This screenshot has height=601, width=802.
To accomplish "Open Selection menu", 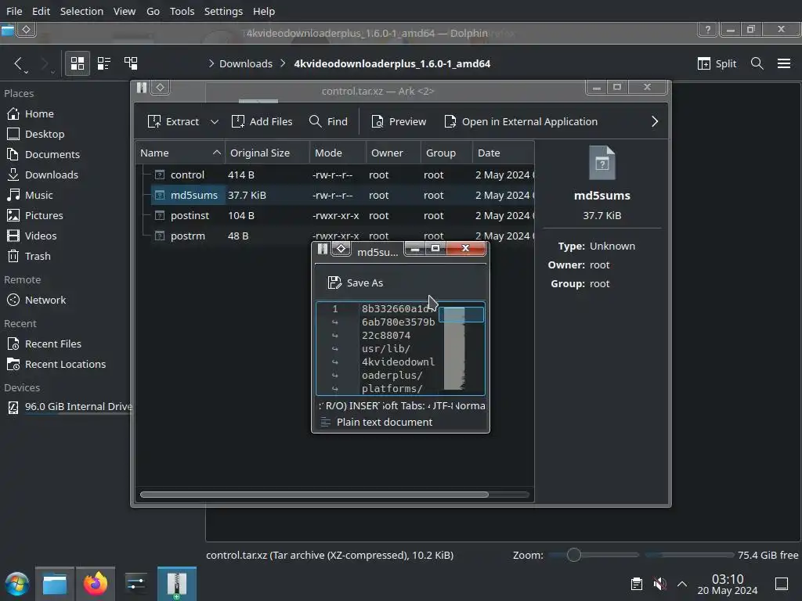I will (x=81, y=11).
